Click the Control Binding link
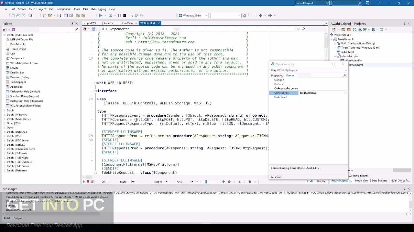The image size is (414, 232). (280, 168)
